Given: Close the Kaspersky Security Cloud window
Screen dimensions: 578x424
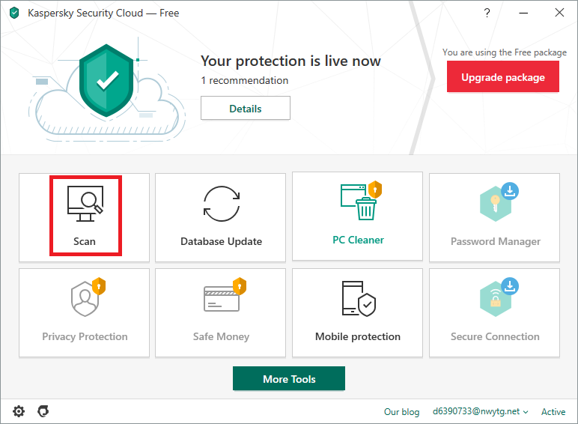Looking at the screenshot, I should (x=559, y=13).
